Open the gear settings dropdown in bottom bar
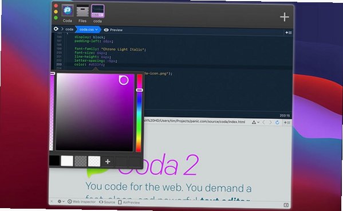The height and width of the screenshot is (211, 343). (61, 201)
